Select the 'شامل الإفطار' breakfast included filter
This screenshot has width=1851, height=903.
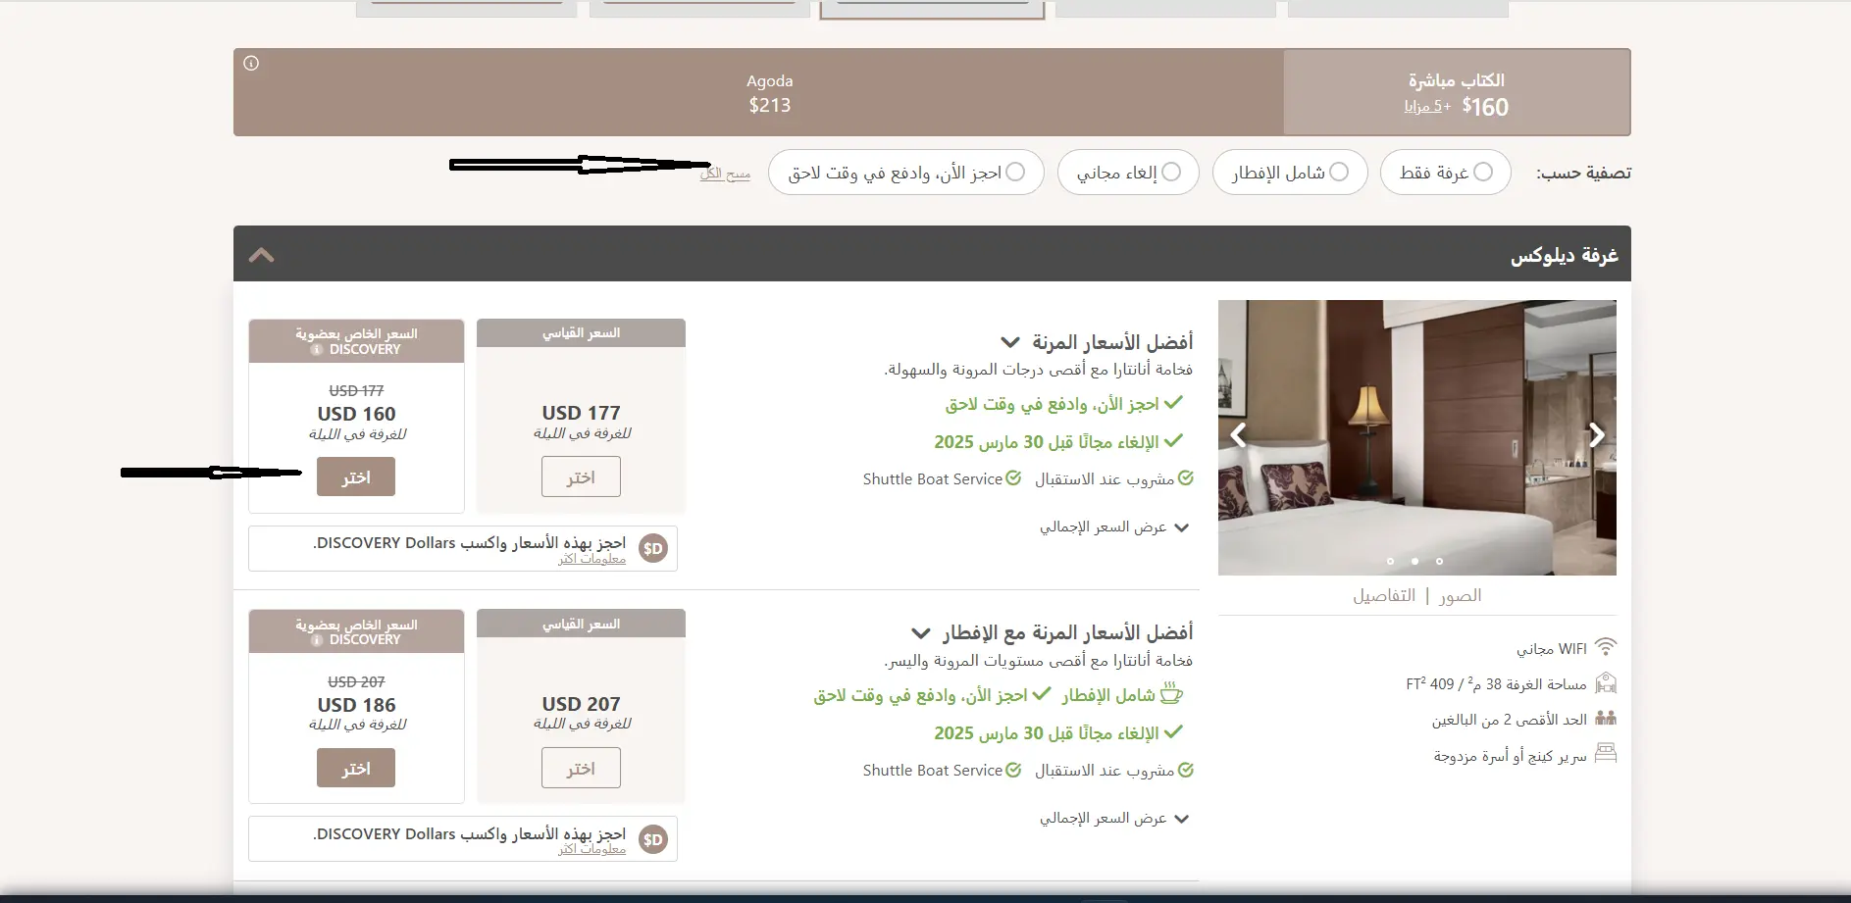coord(1338,173)
